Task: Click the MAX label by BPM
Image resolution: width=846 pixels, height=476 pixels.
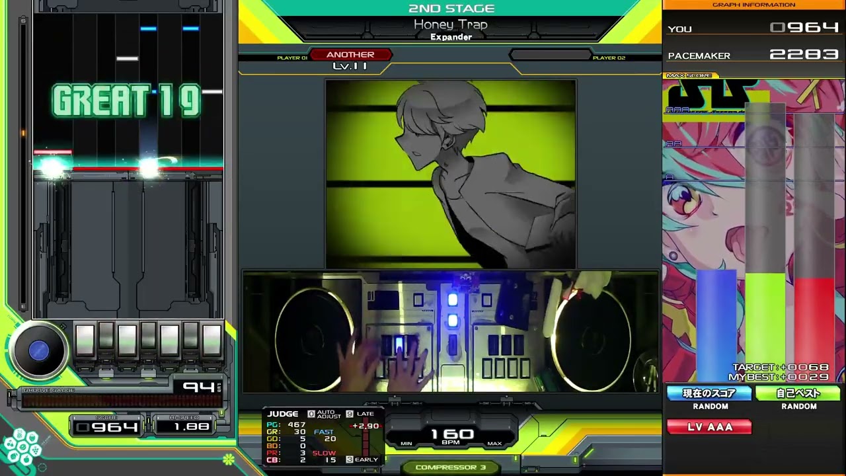Action: click(x=494, y=444)
